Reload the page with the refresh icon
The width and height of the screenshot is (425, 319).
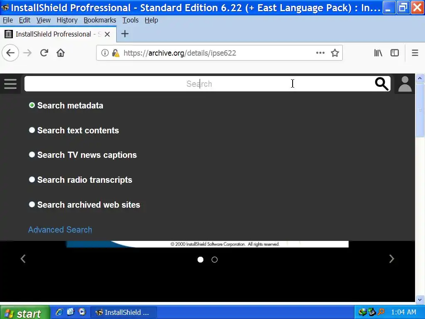click(x=44, y=53)
